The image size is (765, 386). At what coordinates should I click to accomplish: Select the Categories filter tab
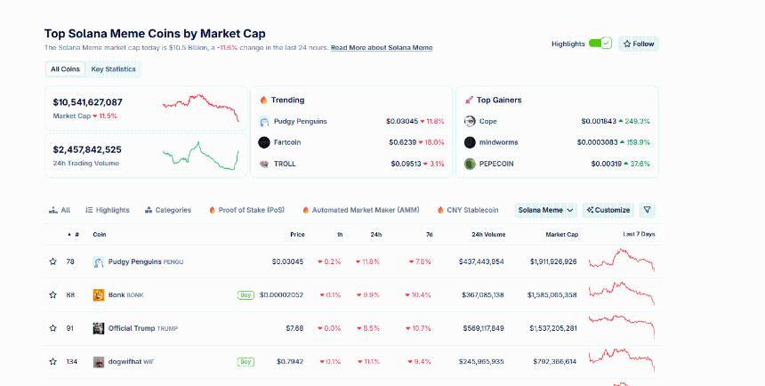click(x=168, y=210)
